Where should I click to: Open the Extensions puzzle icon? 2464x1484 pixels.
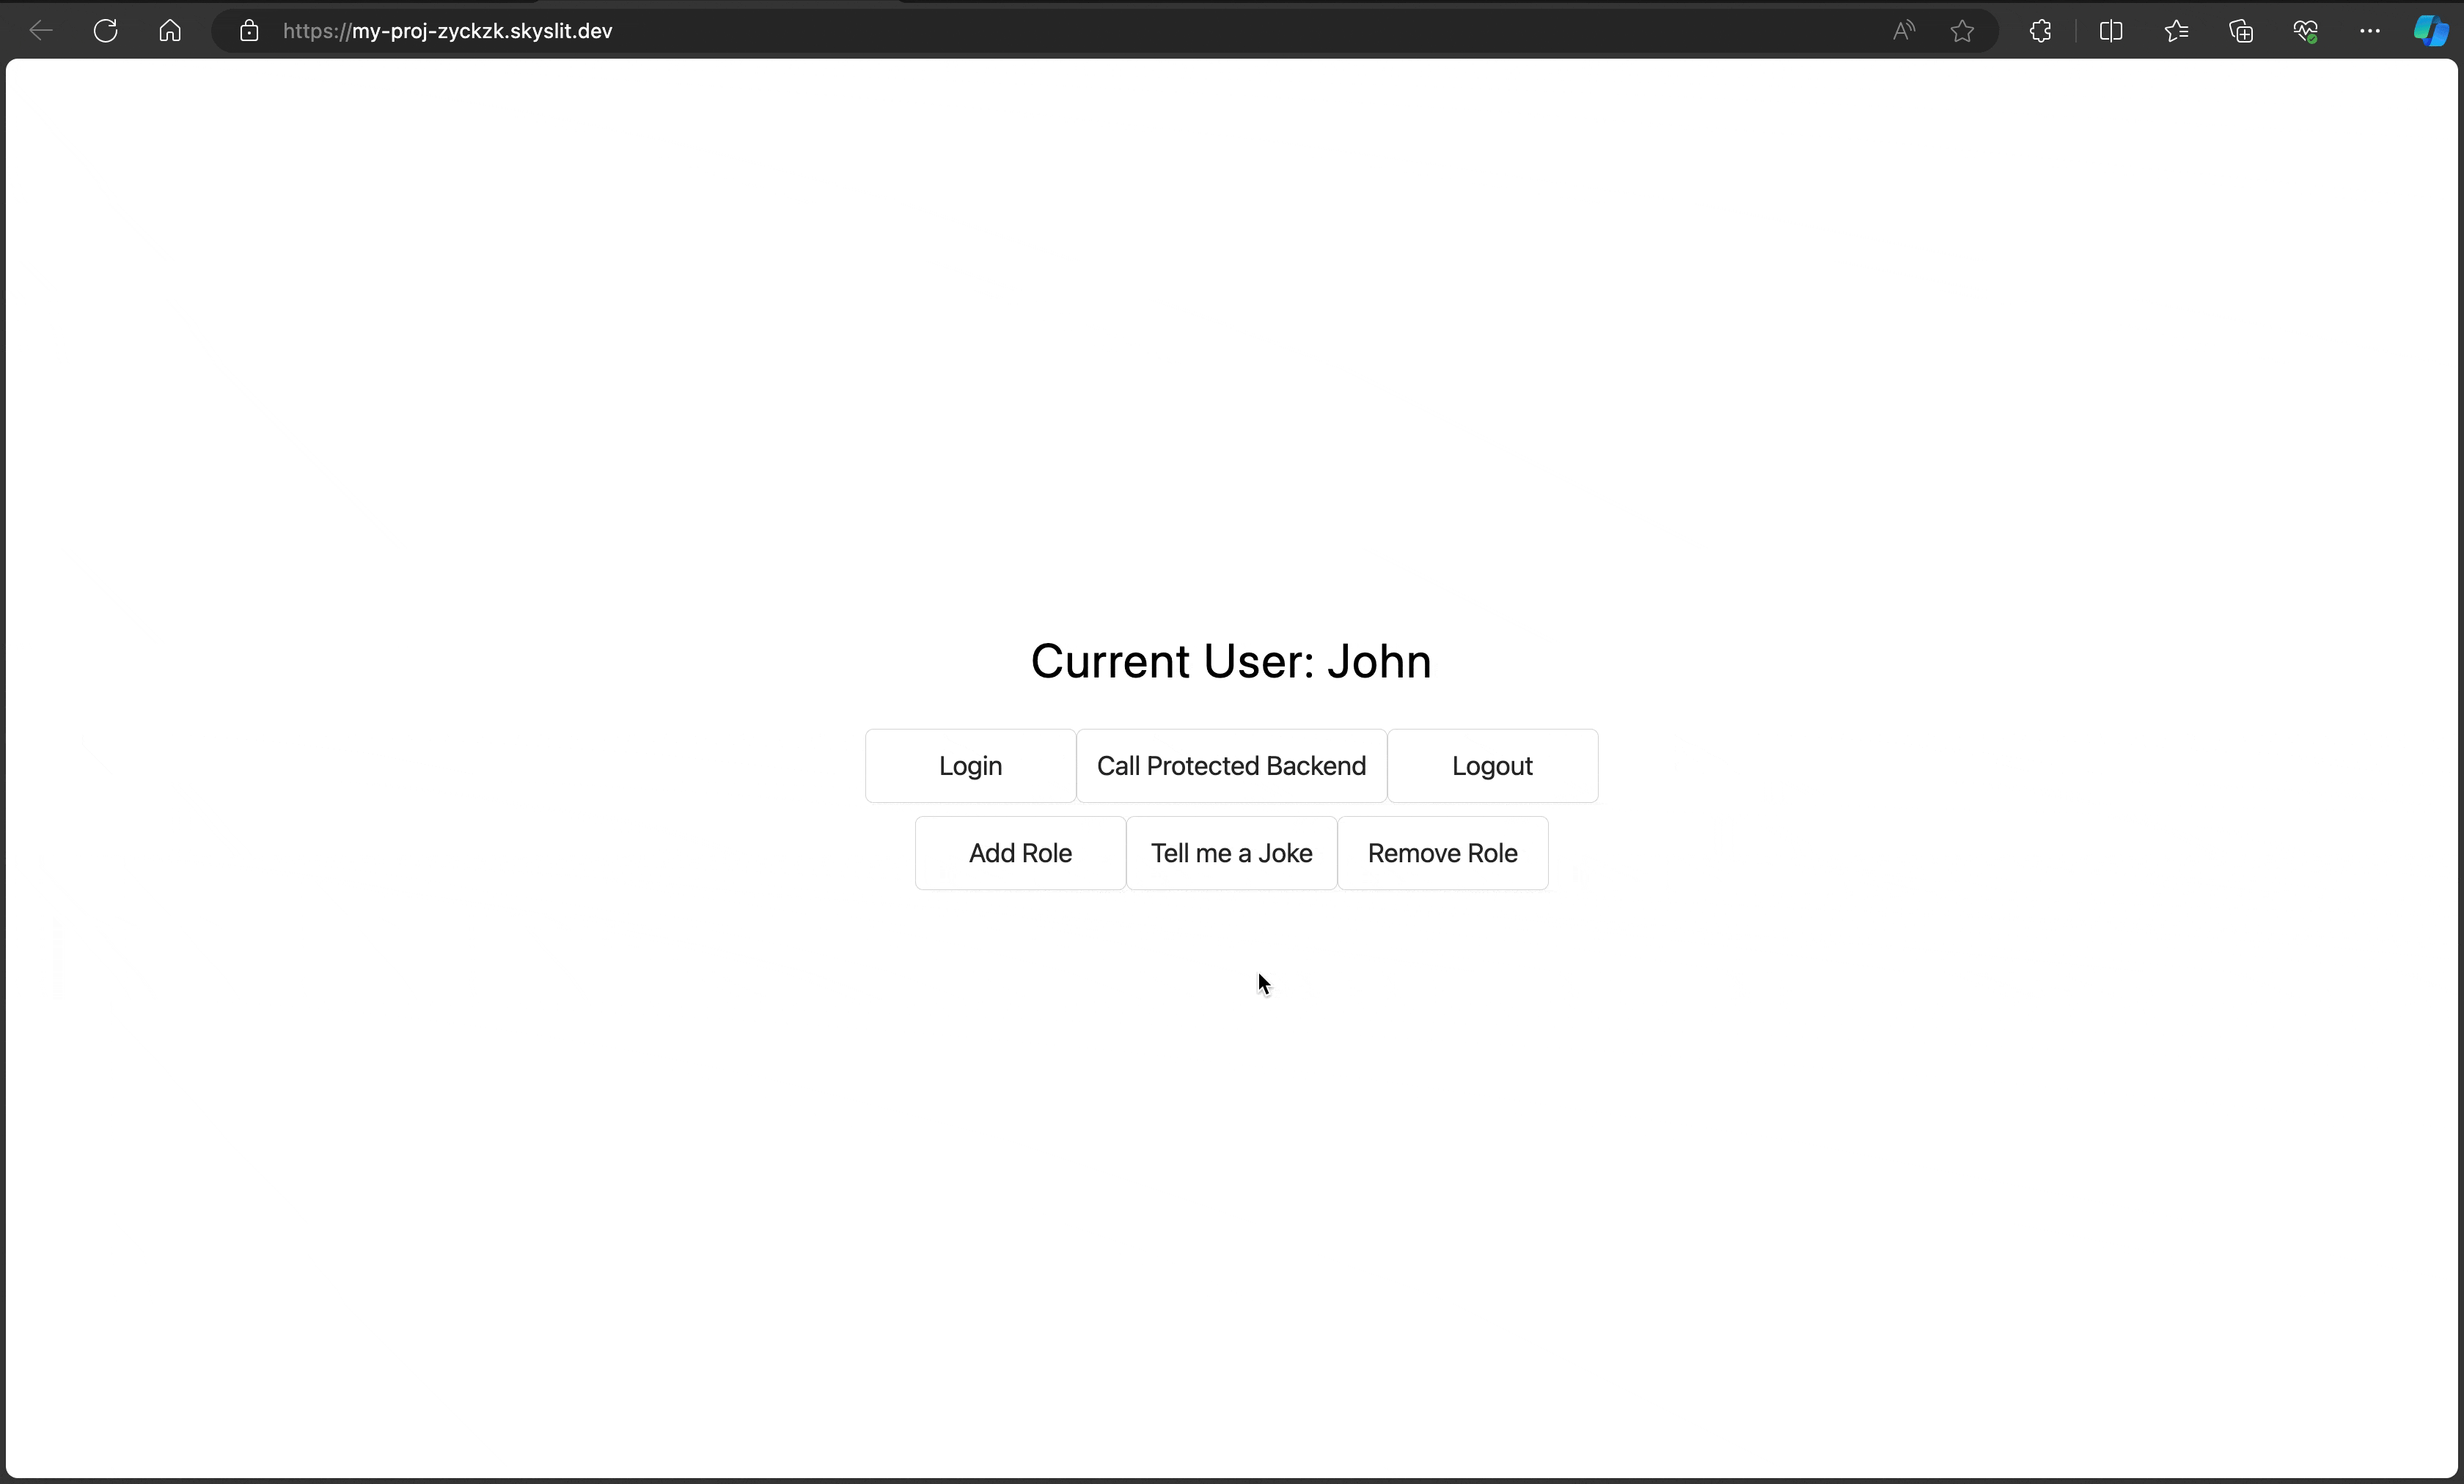pyautogui.click(x=2041, y=31)
